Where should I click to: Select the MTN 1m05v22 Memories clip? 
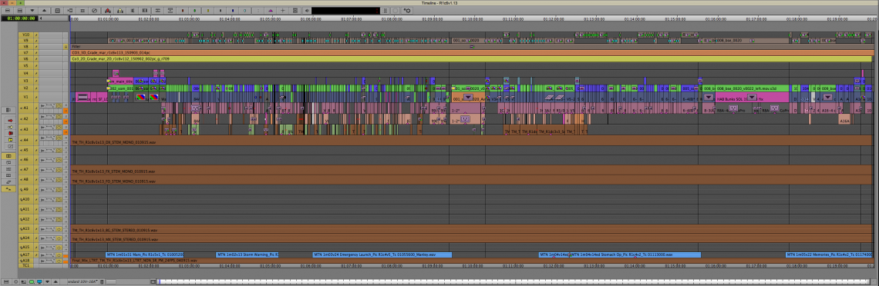[829, 254]
